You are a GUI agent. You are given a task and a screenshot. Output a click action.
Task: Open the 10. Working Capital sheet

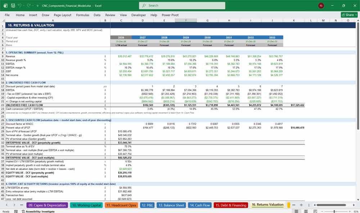pos(86,205)
